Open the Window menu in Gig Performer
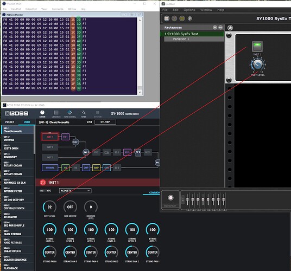Viewport: 291px width, 271px height. click(x=206, y=10)
